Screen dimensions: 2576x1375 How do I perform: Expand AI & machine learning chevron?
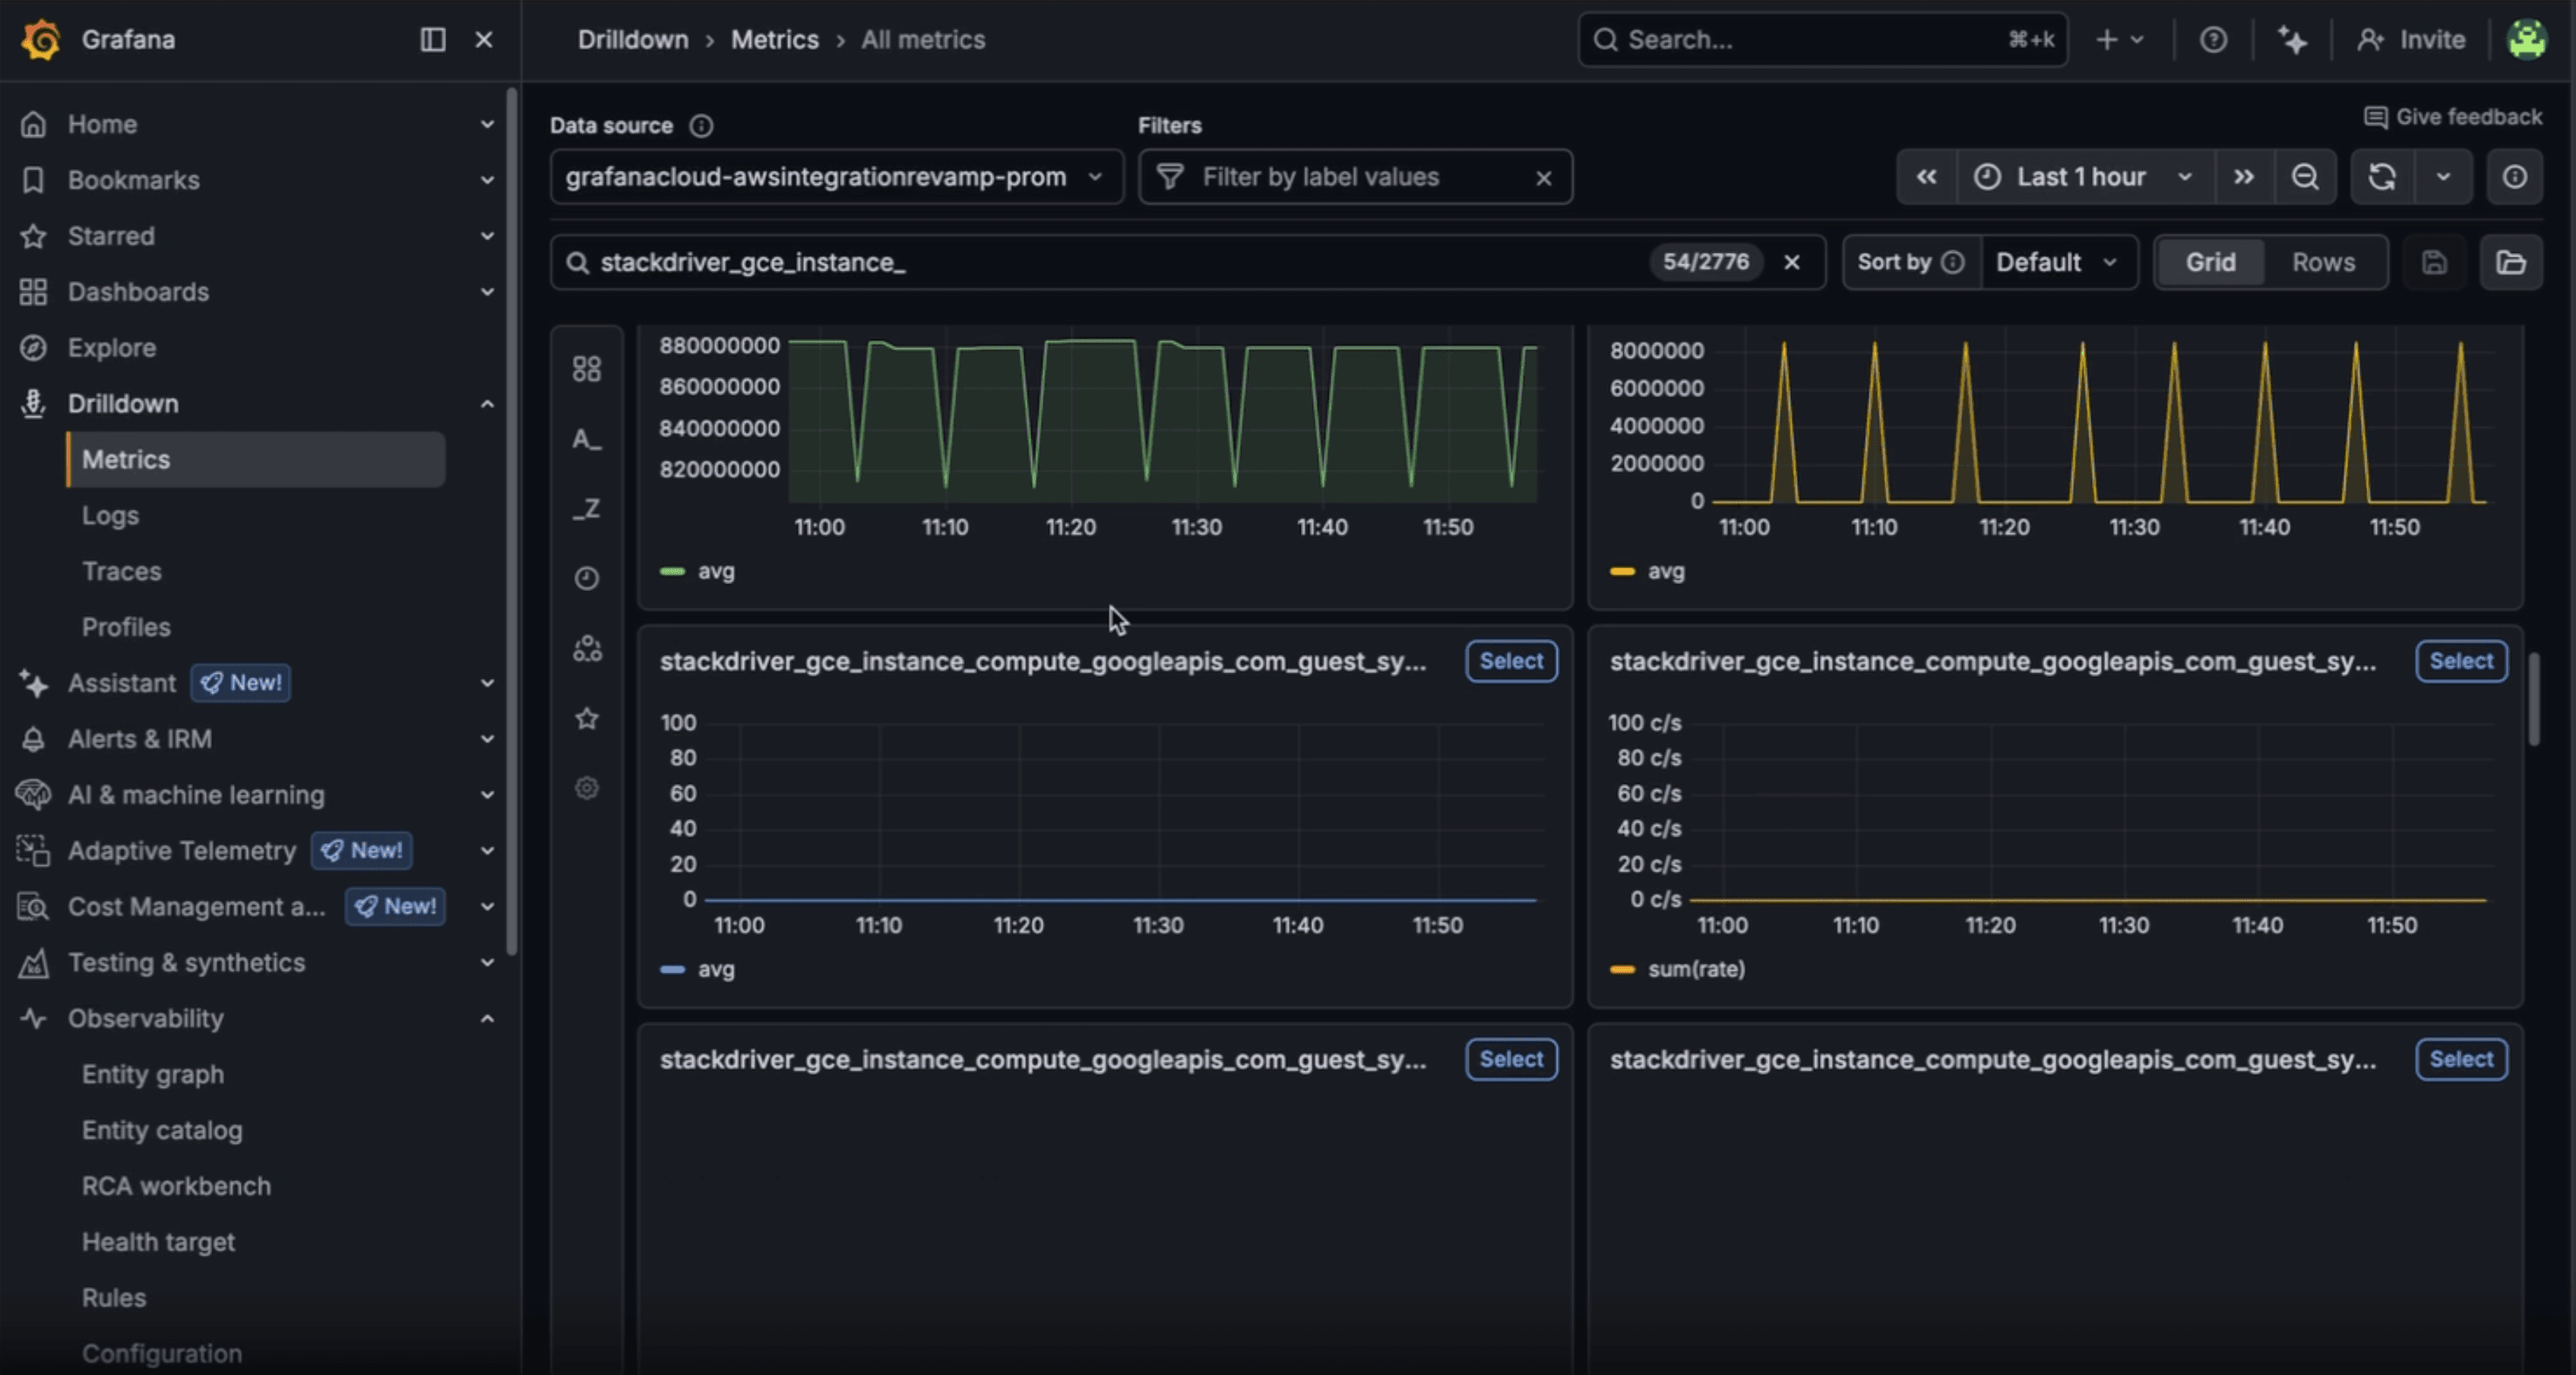[x=487, y=795]
